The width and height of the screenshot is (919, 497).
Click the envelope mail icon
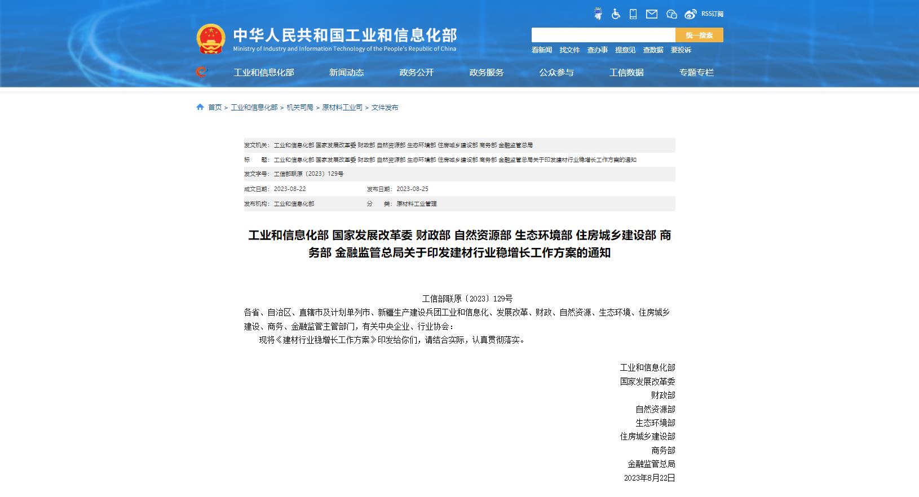pyautogui.click(x=651, y=14)
